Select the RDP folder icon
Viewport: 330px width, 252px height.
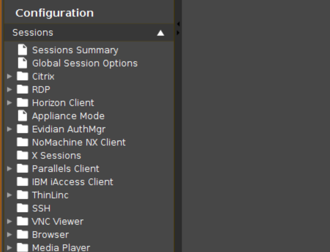pyautogui.click(x=23, y=89)
